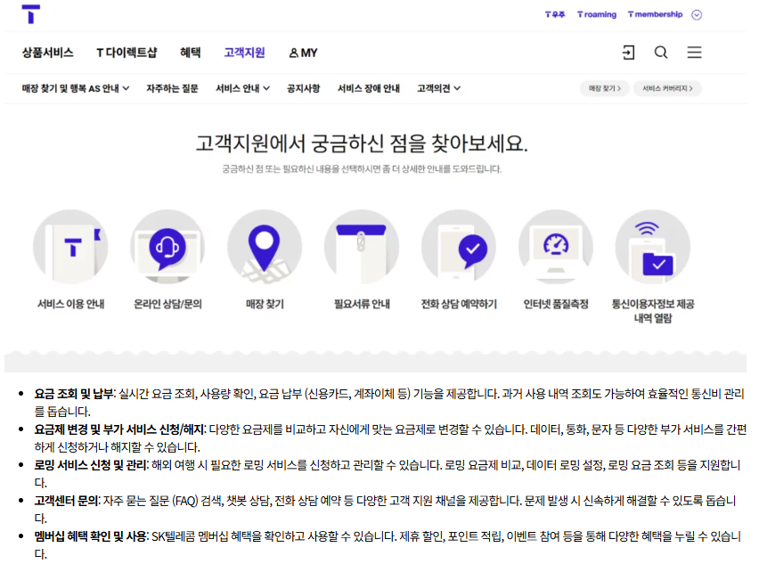Open the login icon in the header
Image resolution: width=759 pixels, height=564 pixels.
[628, 53]
